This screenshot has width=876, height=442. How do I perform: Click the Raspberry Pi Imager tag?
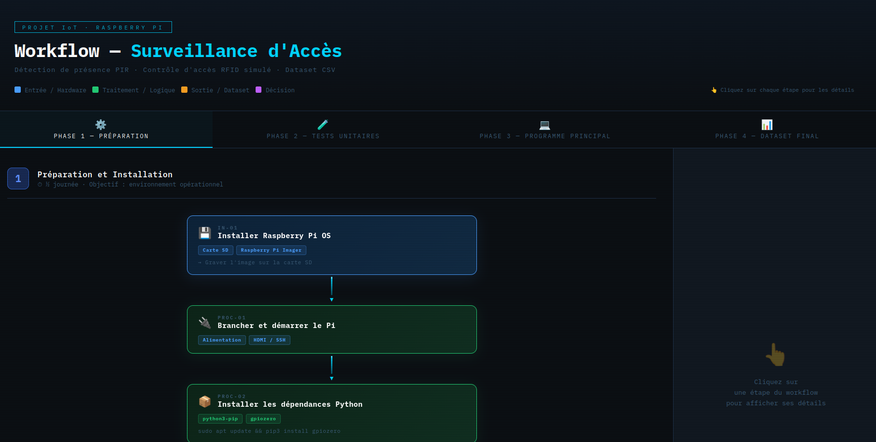click(x=271, y=250)
